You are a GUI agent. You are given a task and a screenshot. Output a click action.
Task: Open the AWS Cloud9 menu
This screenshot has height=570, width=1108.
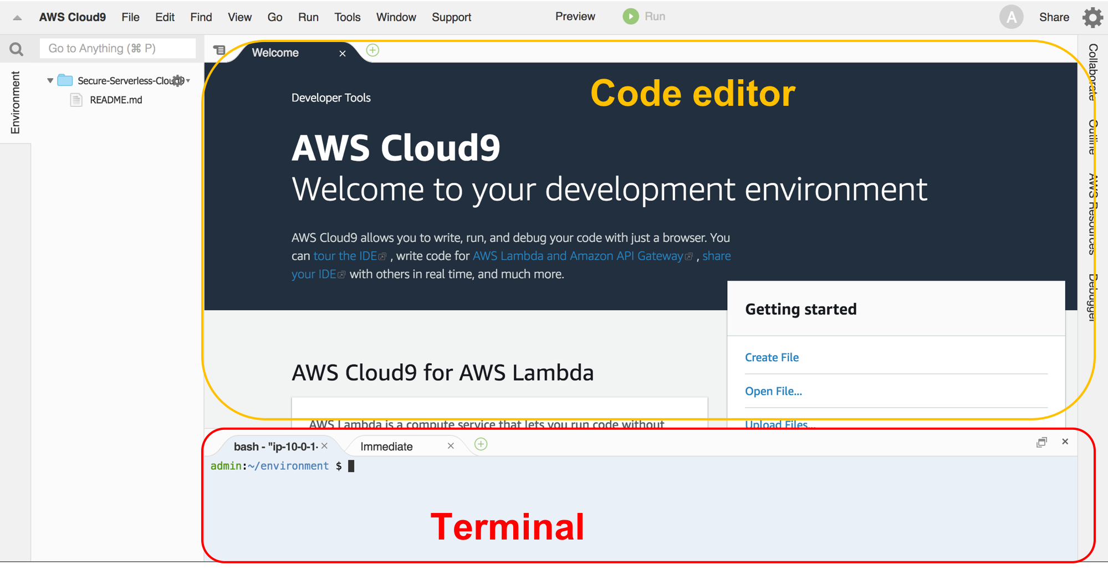pos(72,17)
